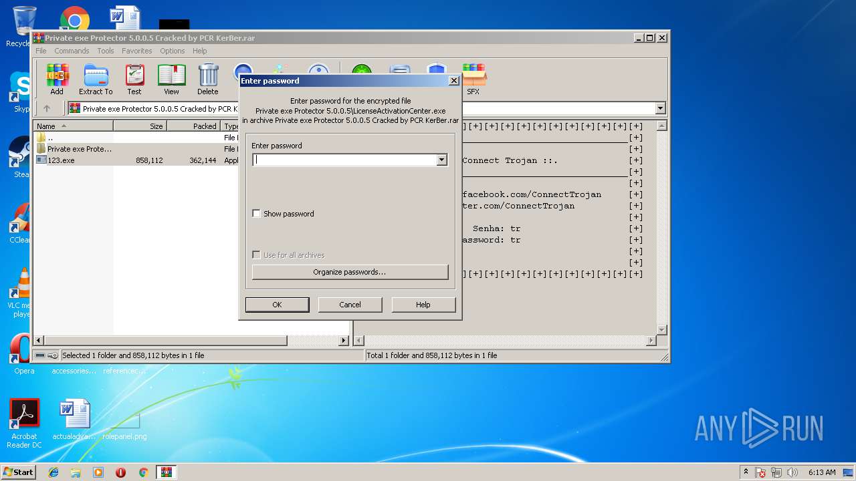Click the file list scroll right arrow
The width and height of the screenshot is (856, 481).
[344, 341]
